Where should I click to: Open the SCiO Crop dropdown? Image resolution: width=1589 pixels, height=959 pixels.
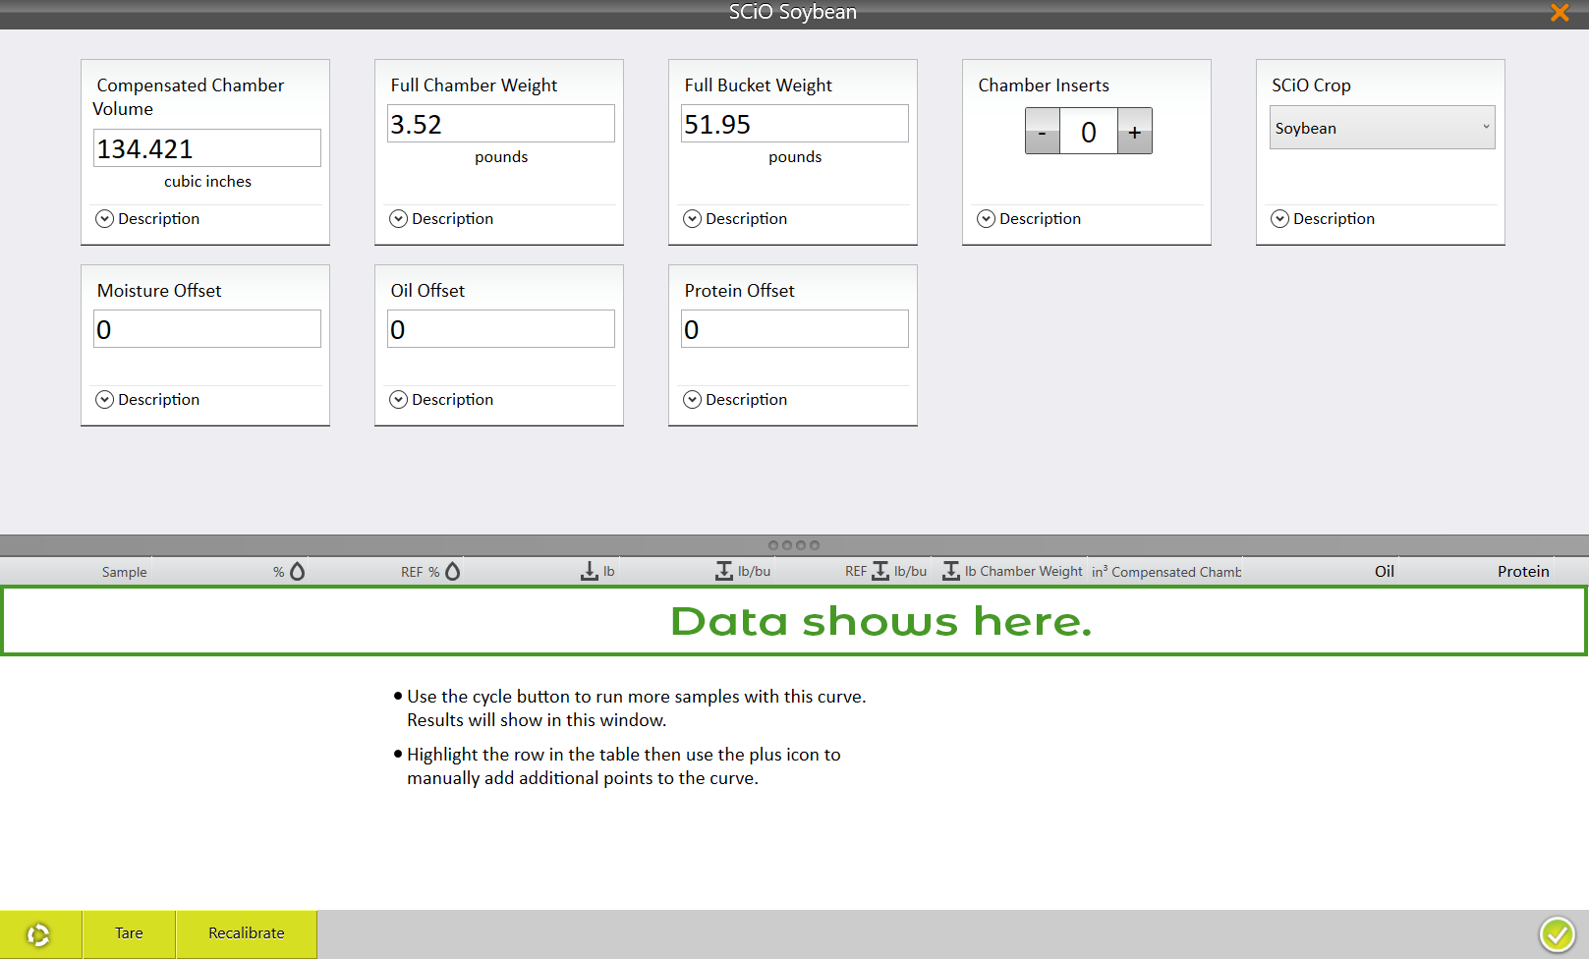(1382, 128)
